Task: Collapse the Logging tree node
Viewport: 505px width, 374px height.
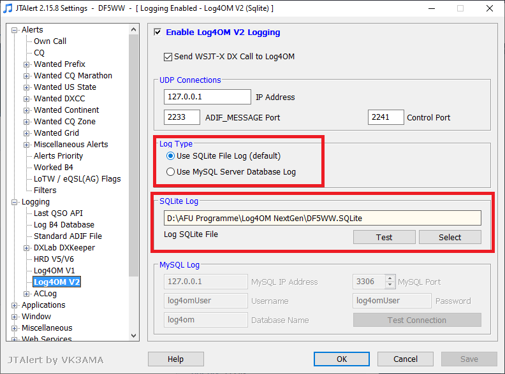Action: point(14,202)
